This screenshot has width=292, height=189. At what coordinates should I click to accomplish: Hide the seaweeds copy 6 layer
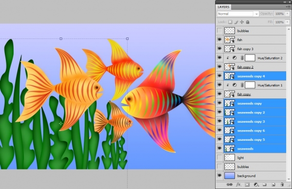tap(220, 131)
